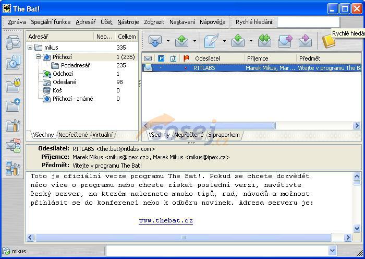
Task: Click message body scroll down arrow
Action: coord(357,228)
